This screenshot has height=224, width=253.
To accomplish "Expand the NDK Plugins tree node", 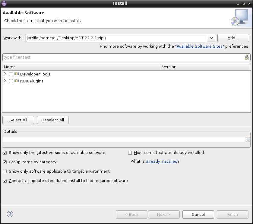I will [5, 81].
